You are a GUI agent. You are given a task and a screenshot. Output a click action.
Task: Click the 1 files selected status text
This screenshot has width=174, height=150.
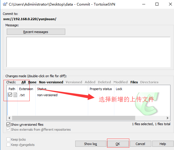151,124
